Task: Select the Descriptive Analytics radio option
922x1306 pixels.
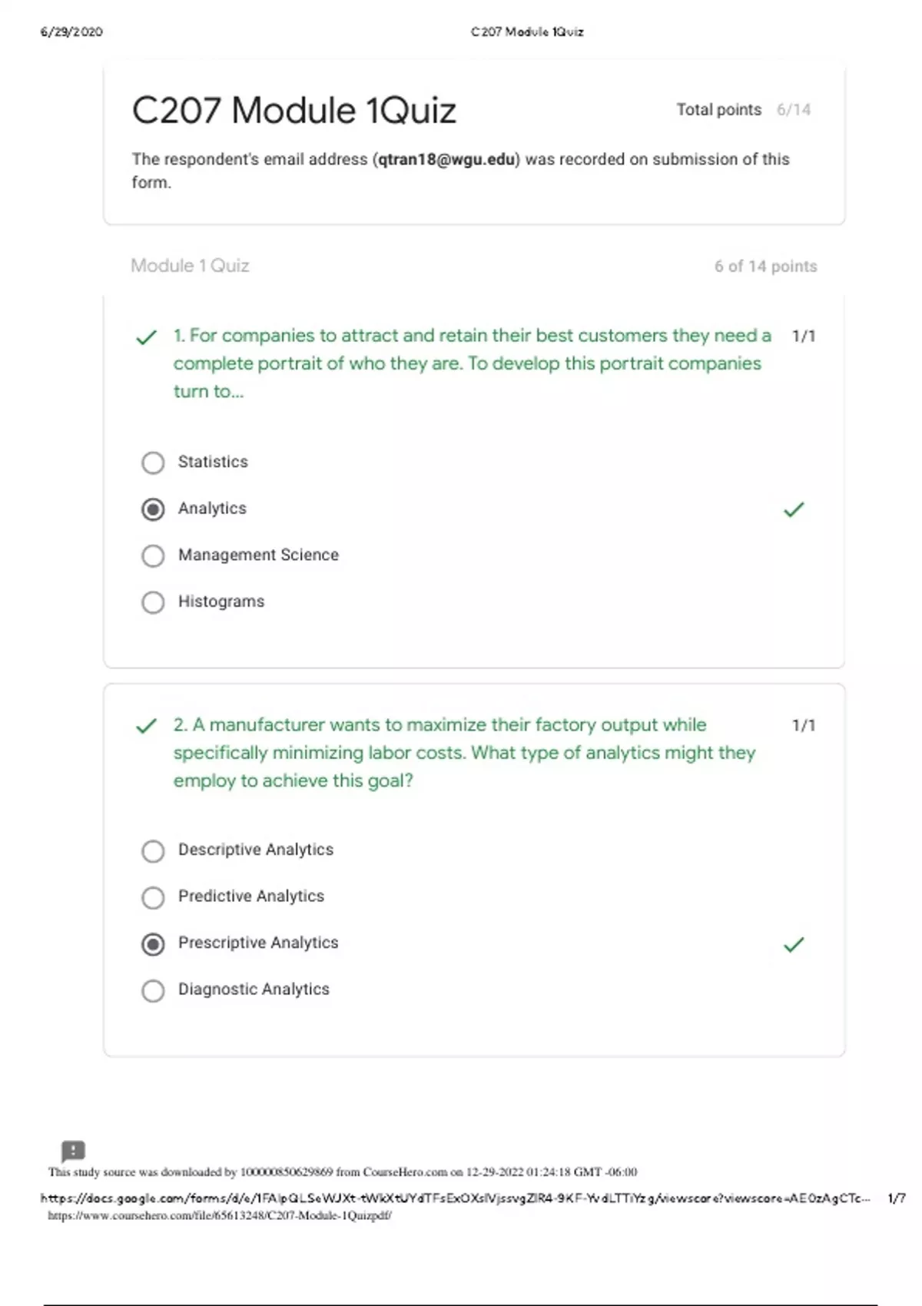Action: click(153, 851)
